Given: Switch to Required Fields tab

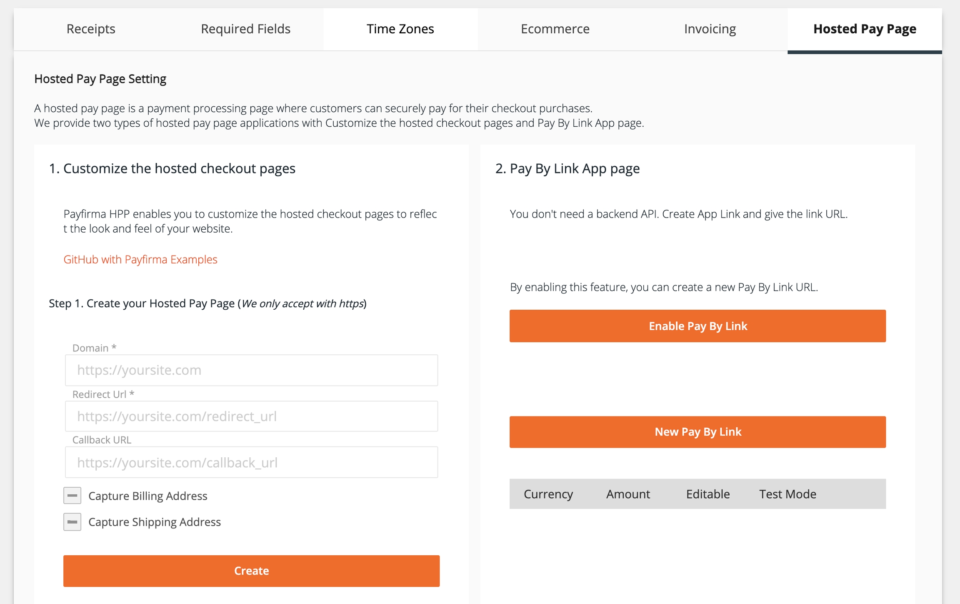Looking at the screenshot, I should click(x=245, y=29).
